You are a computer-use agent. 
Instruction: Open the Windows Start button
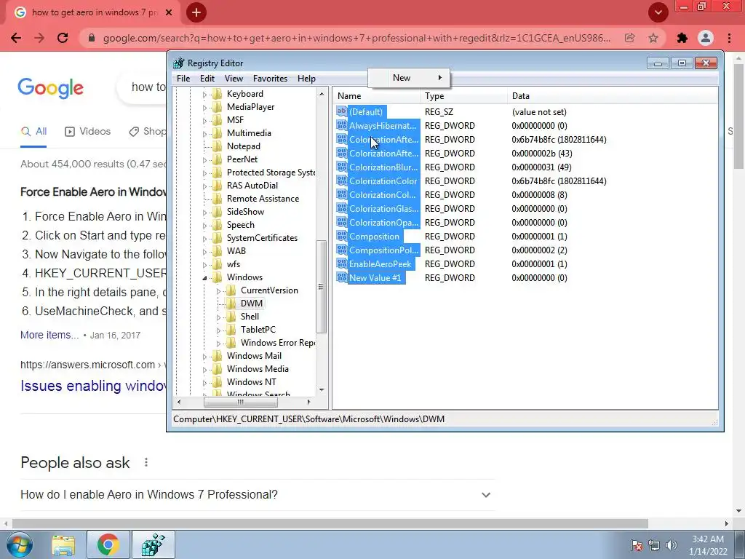(x=18, y=544)
